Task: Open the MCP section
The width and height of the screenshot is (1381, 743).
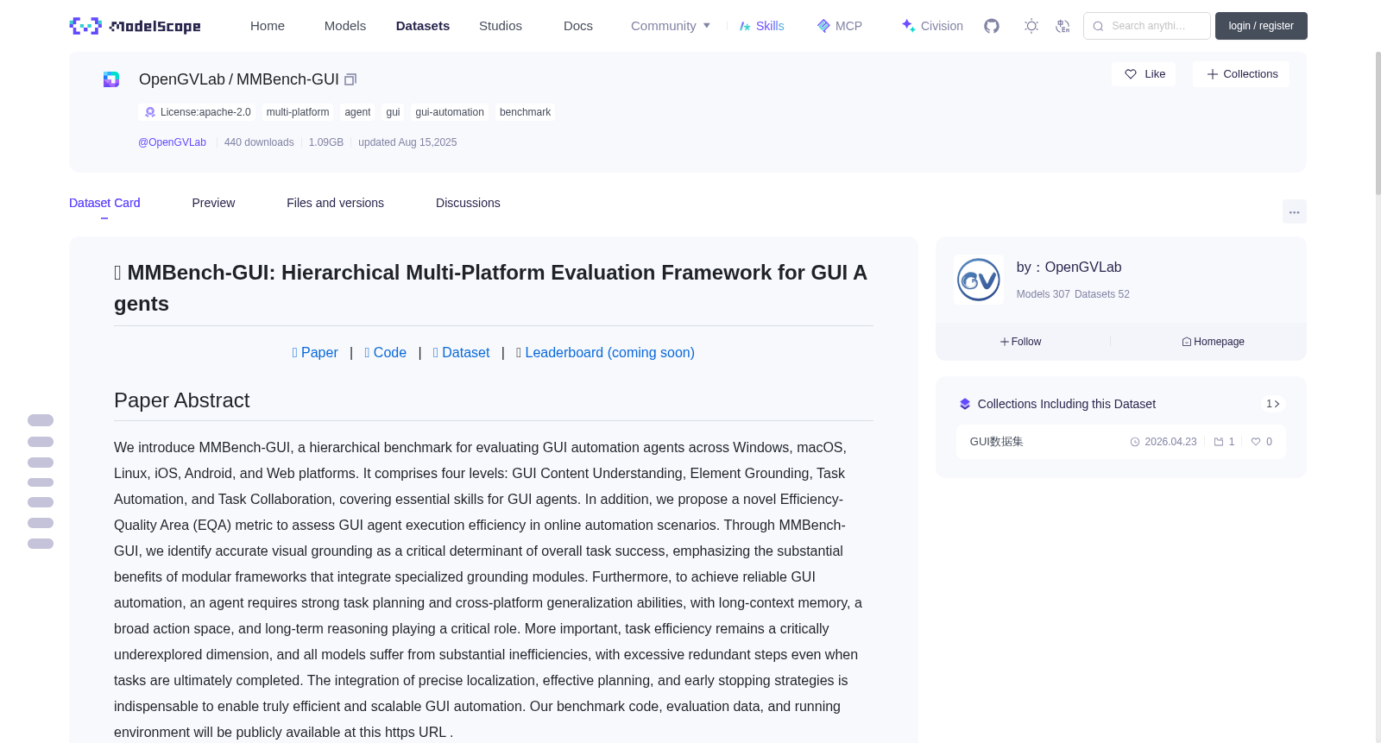Action: click(x=840, y=26)
